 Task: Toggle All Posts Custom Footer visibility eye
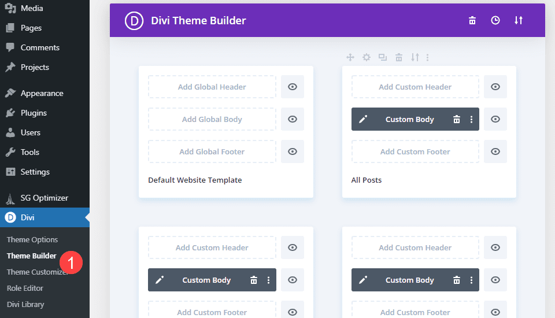point(495,151)
